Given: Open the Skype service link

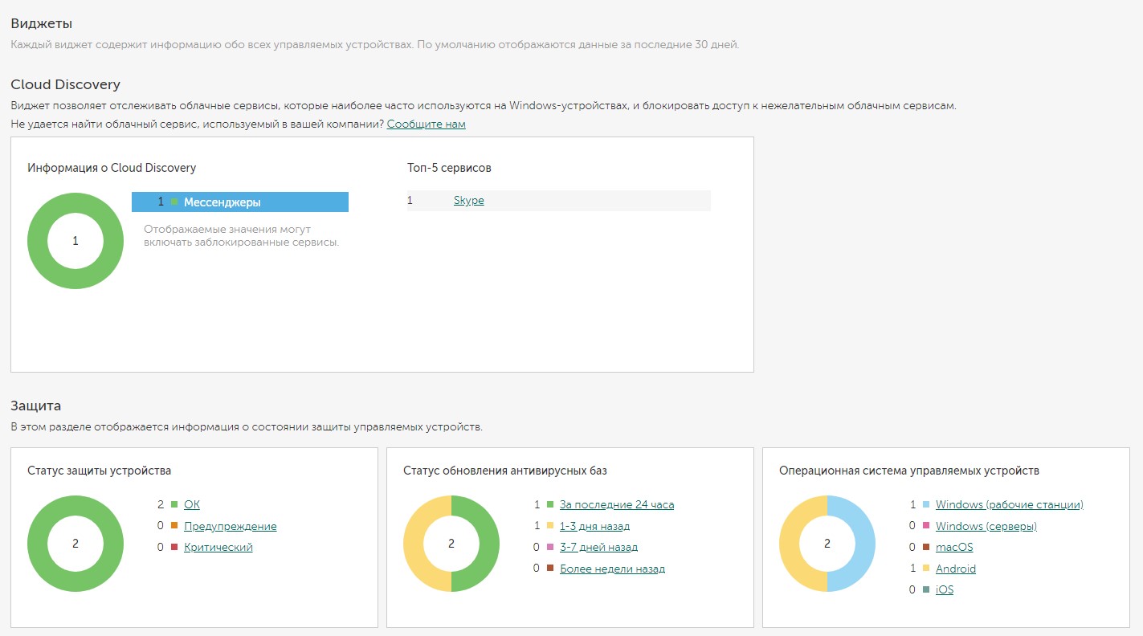Looking at the screenshot, I should pos(468,201).
